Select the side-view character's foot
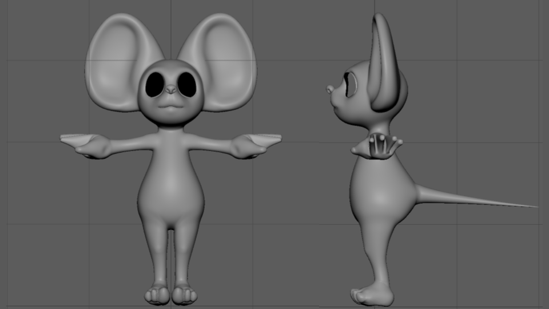Screen dimensions: 549x309 pos(372,295)
